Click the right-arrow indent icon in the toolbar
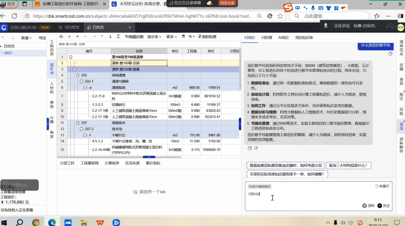405x226 pixels. [94, 37]
